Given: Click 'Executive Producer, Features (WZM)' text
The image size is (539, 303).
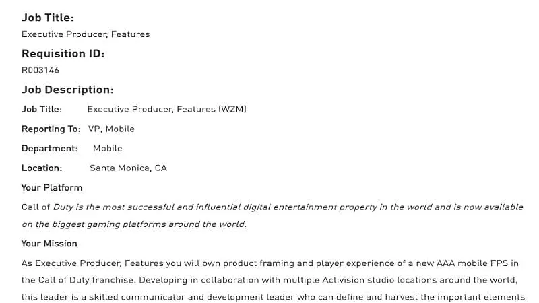Looking at the screenshot, I should pyautogui.click(x=166, y=109).
